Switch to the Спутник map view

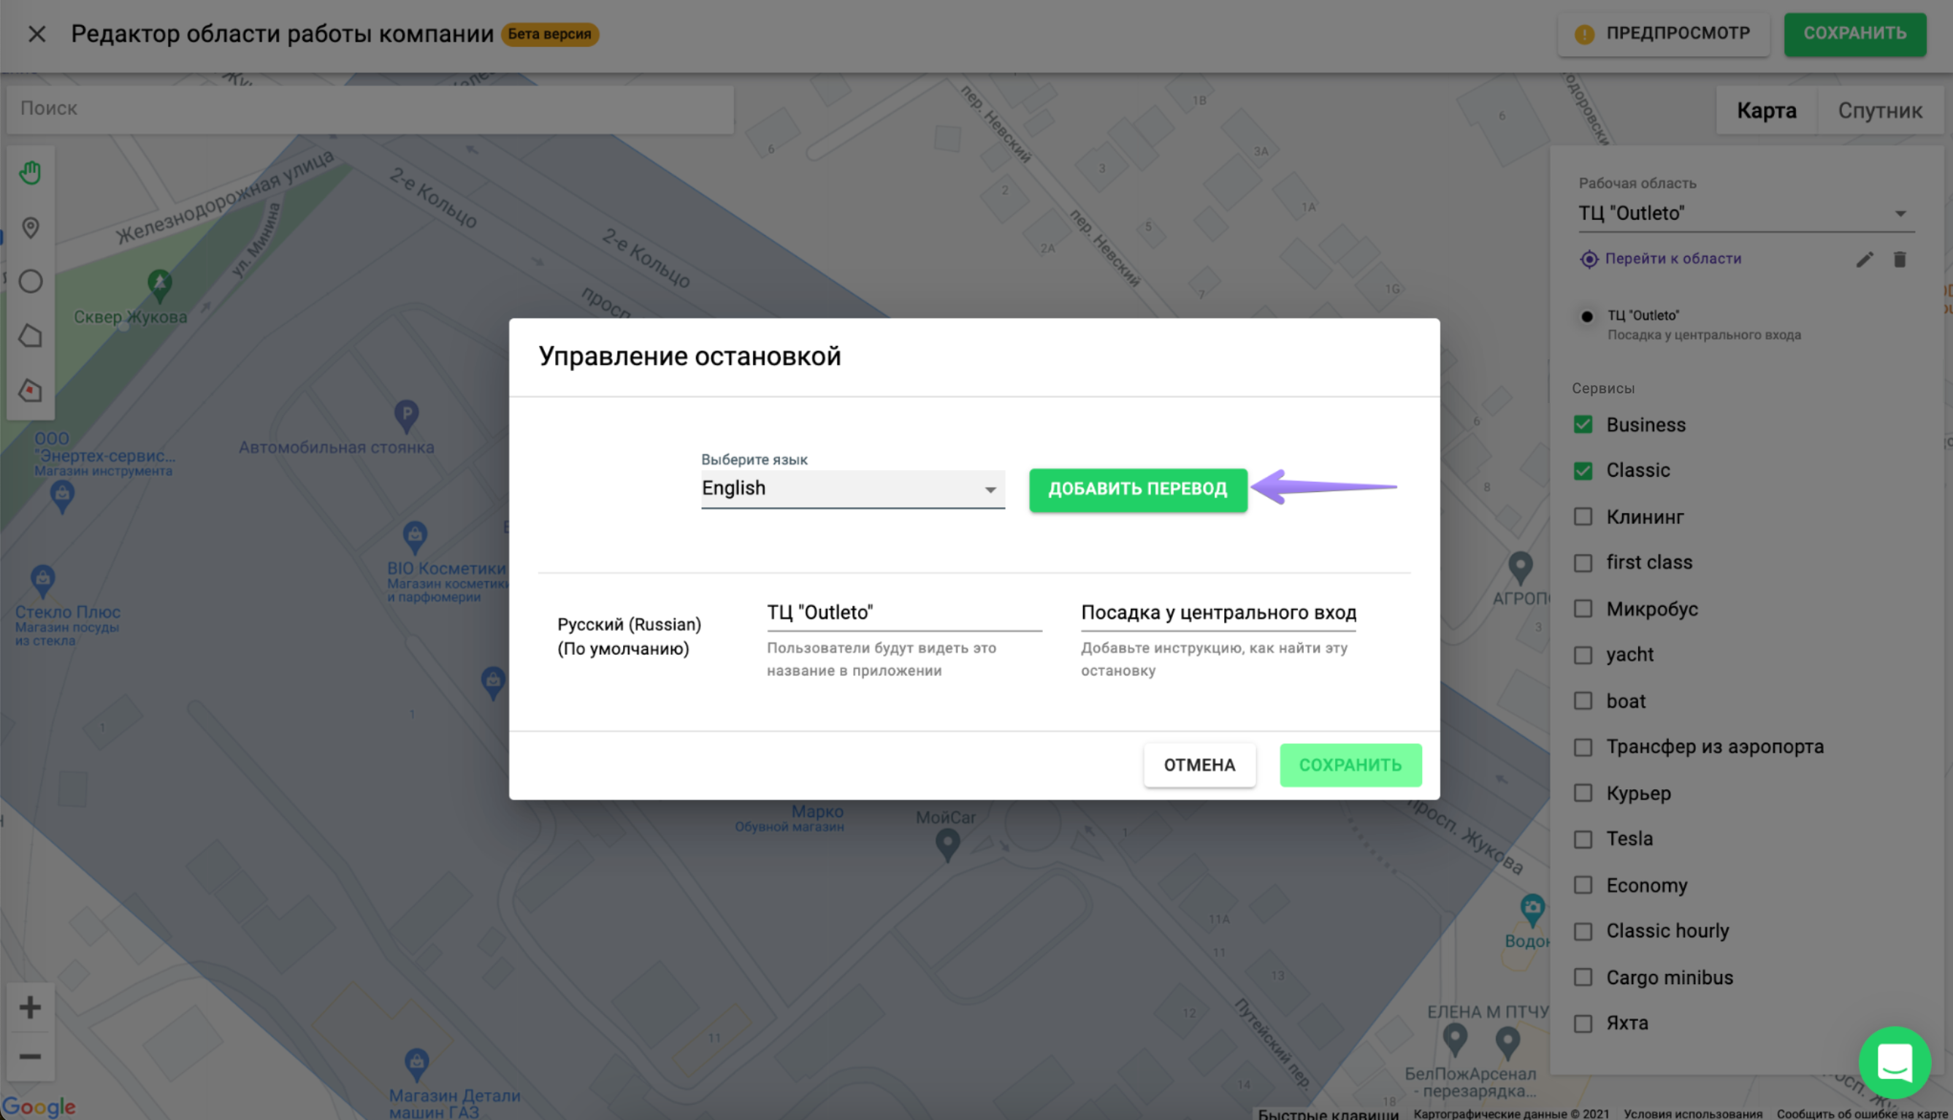tap(1879, 110)
